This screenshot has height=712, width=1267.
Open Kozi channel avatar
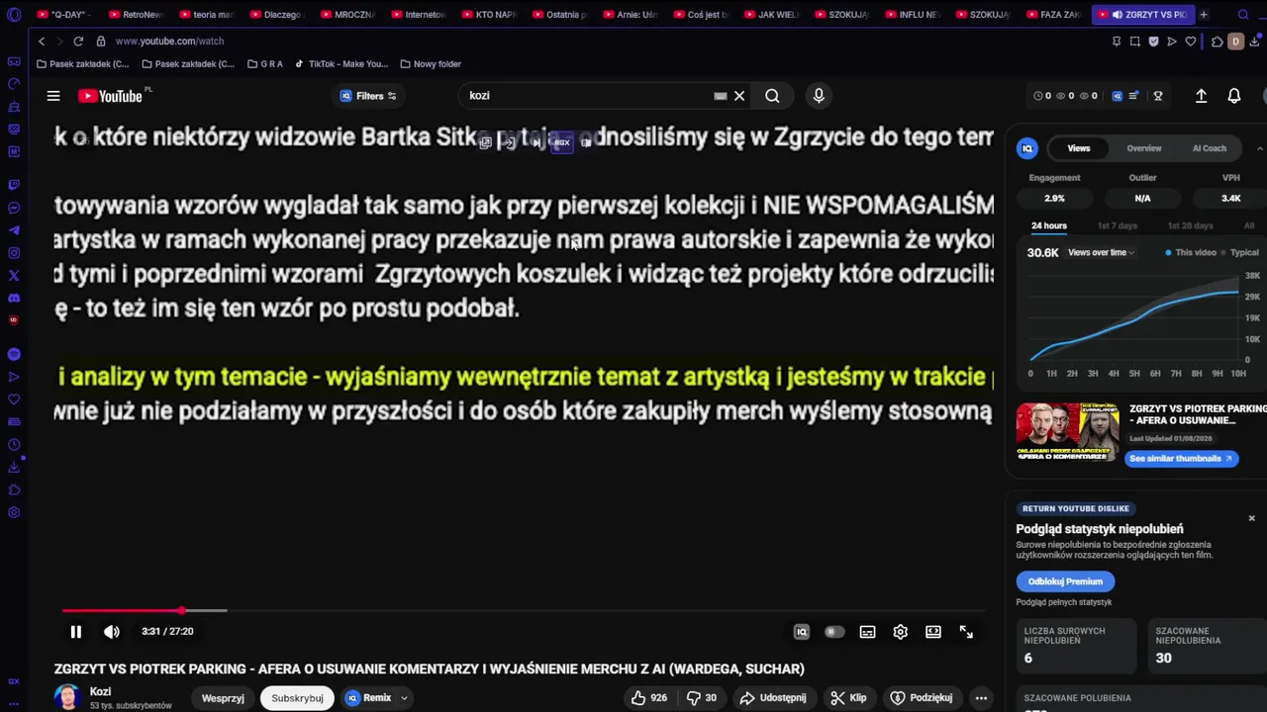click(x=67, y=697)
